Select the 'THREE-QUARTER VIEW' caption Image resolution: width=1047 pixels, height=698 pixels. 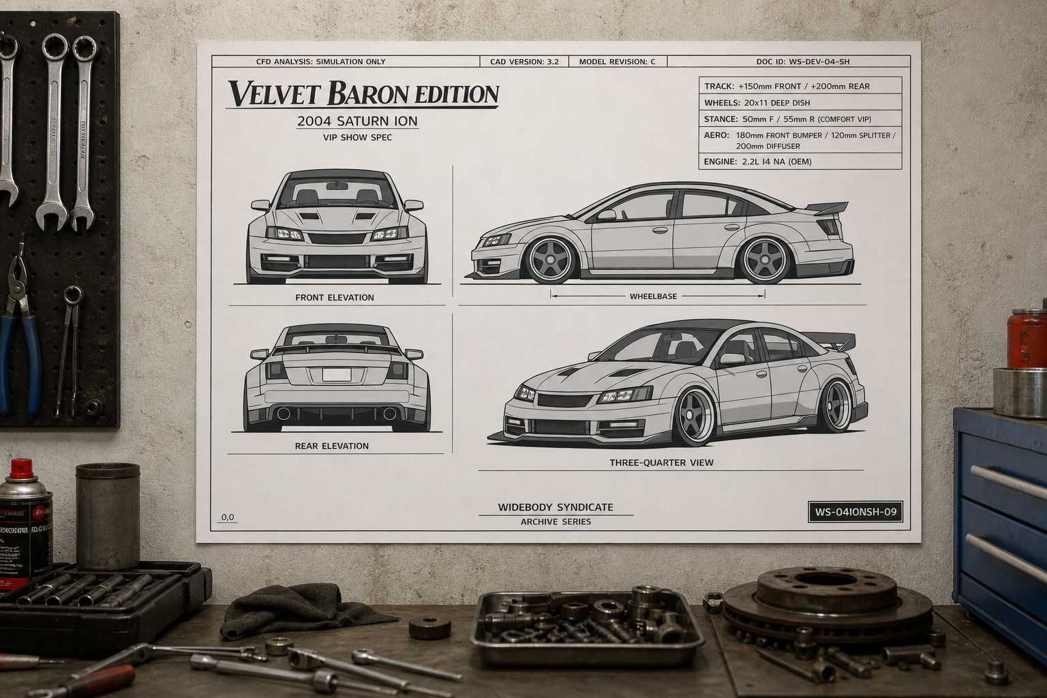(x=661, y=462)
